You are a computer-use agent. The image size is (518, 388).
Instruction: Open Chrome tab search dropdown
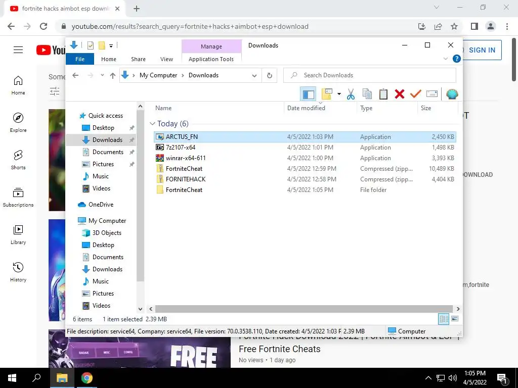pos(437,7)
